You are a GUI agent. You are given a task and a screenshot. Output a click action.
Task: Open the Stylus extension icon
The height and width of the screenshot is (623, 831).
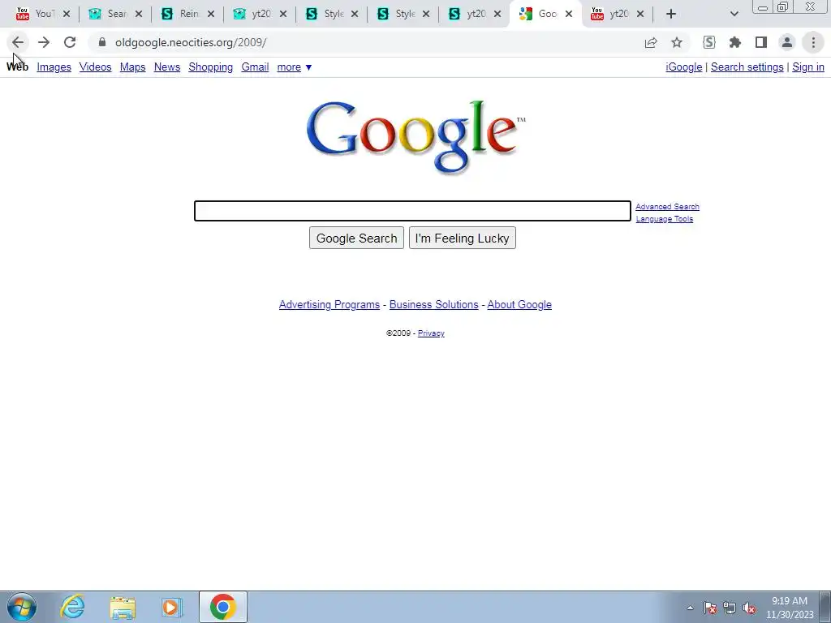pyautogui.click(x=709, y=42)
